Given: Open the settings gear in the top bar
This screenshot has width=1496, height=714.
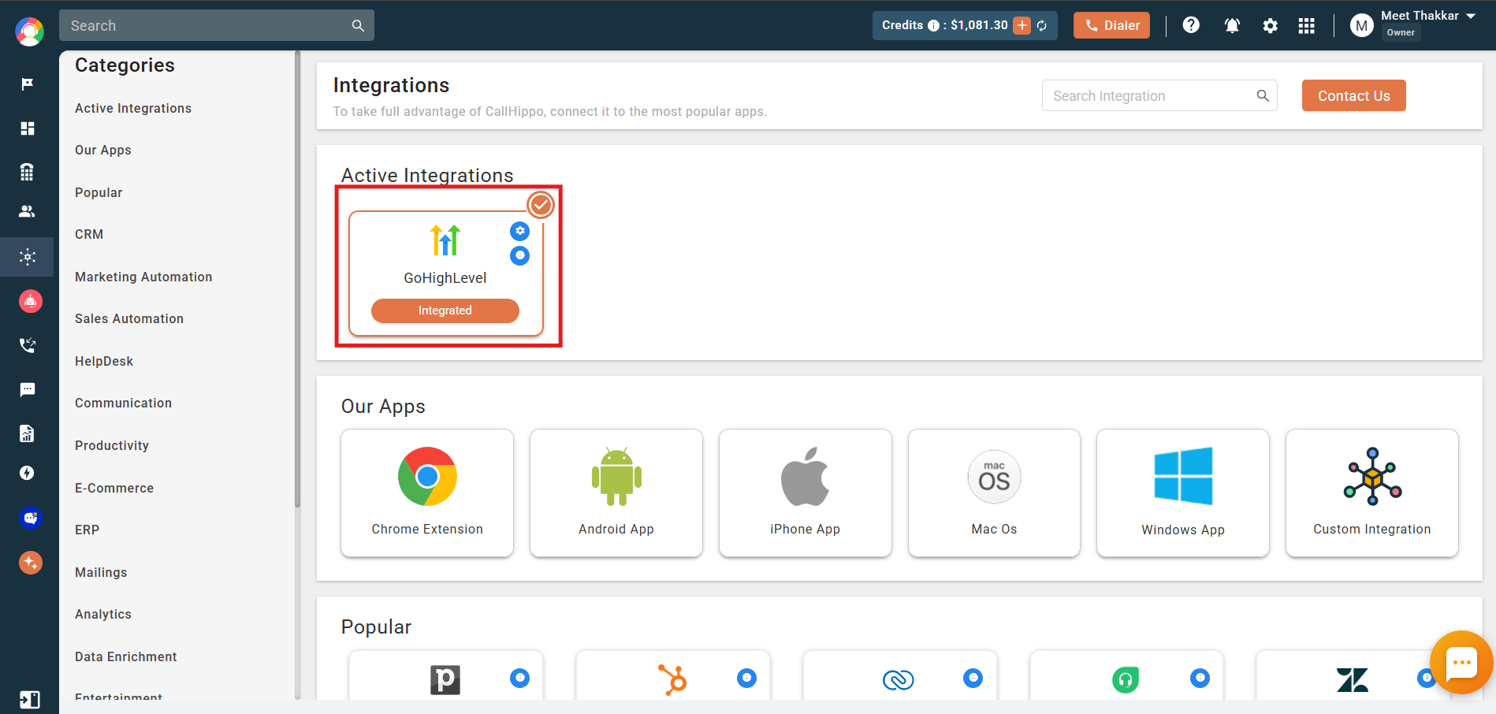Looking at the screenshot, I should point(1270,26).
